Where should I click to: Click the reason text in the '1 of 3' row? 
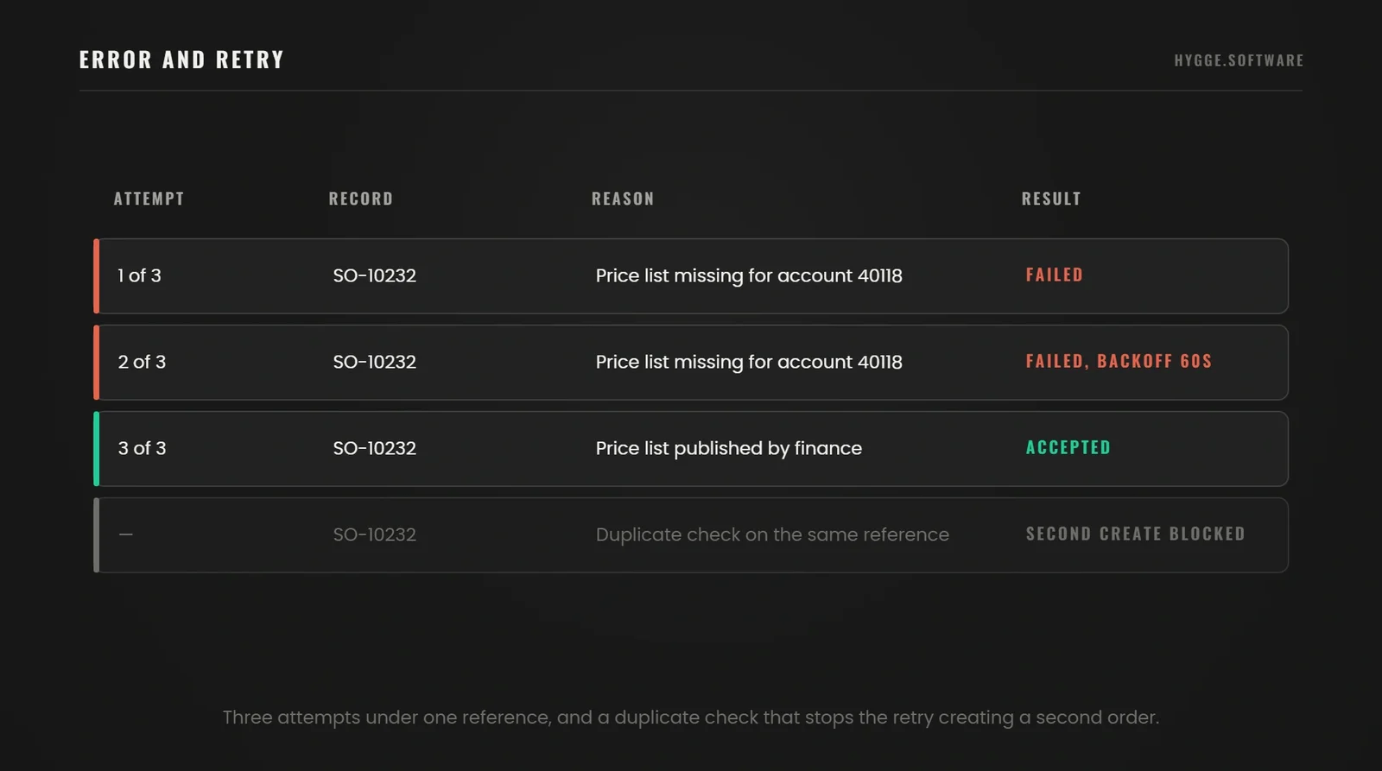click(749, 275)
